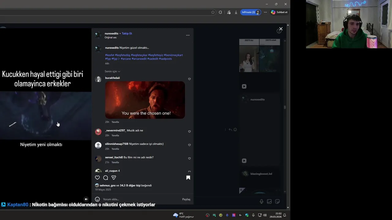Click taskbar microphone tray icon
Image resolution: width=392 pixels, height=220 pixels.
[253, 215]
